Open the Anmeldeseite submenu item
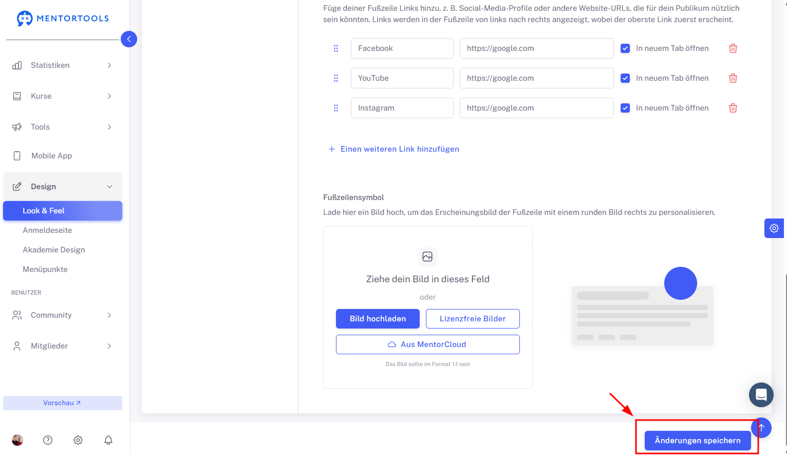The height and width of the screenshot is (455, 787). click(47, 230)
